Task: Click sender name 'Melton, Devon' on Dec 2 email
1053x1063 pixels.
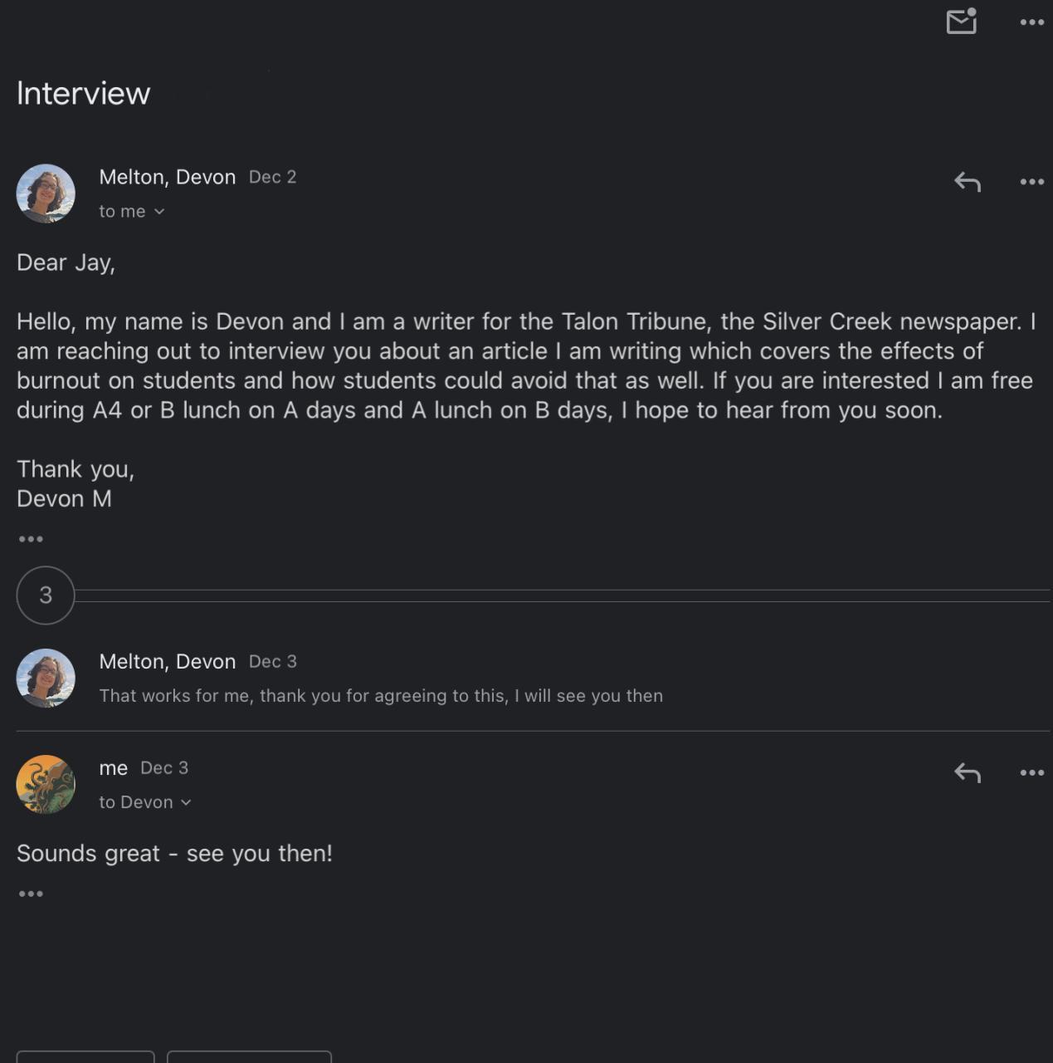Action: point(167,177)
